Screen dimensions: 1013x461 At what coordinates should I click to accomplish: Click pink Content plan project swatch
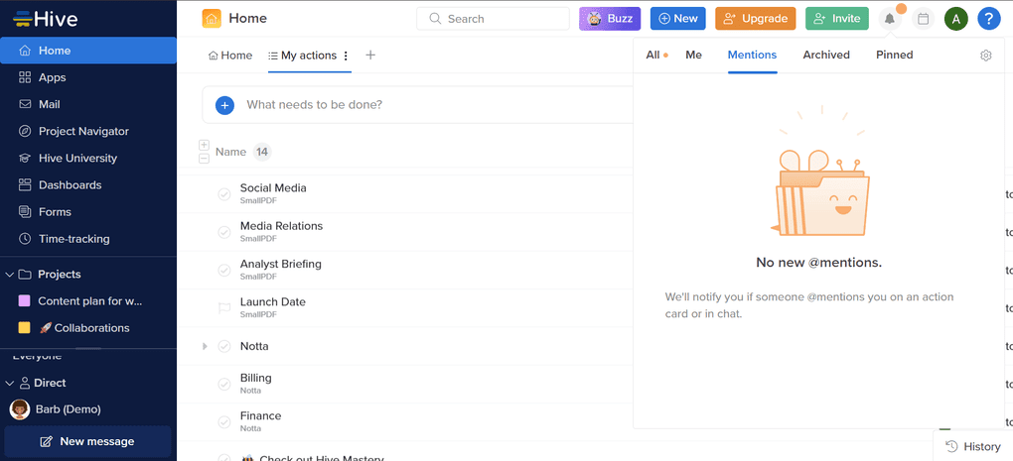(25, 301)
